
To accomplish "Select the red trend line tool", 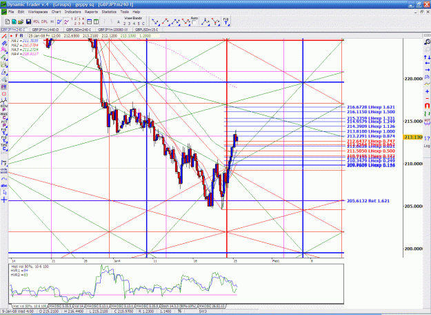I will pyautogui.click(x=4, y=37).
